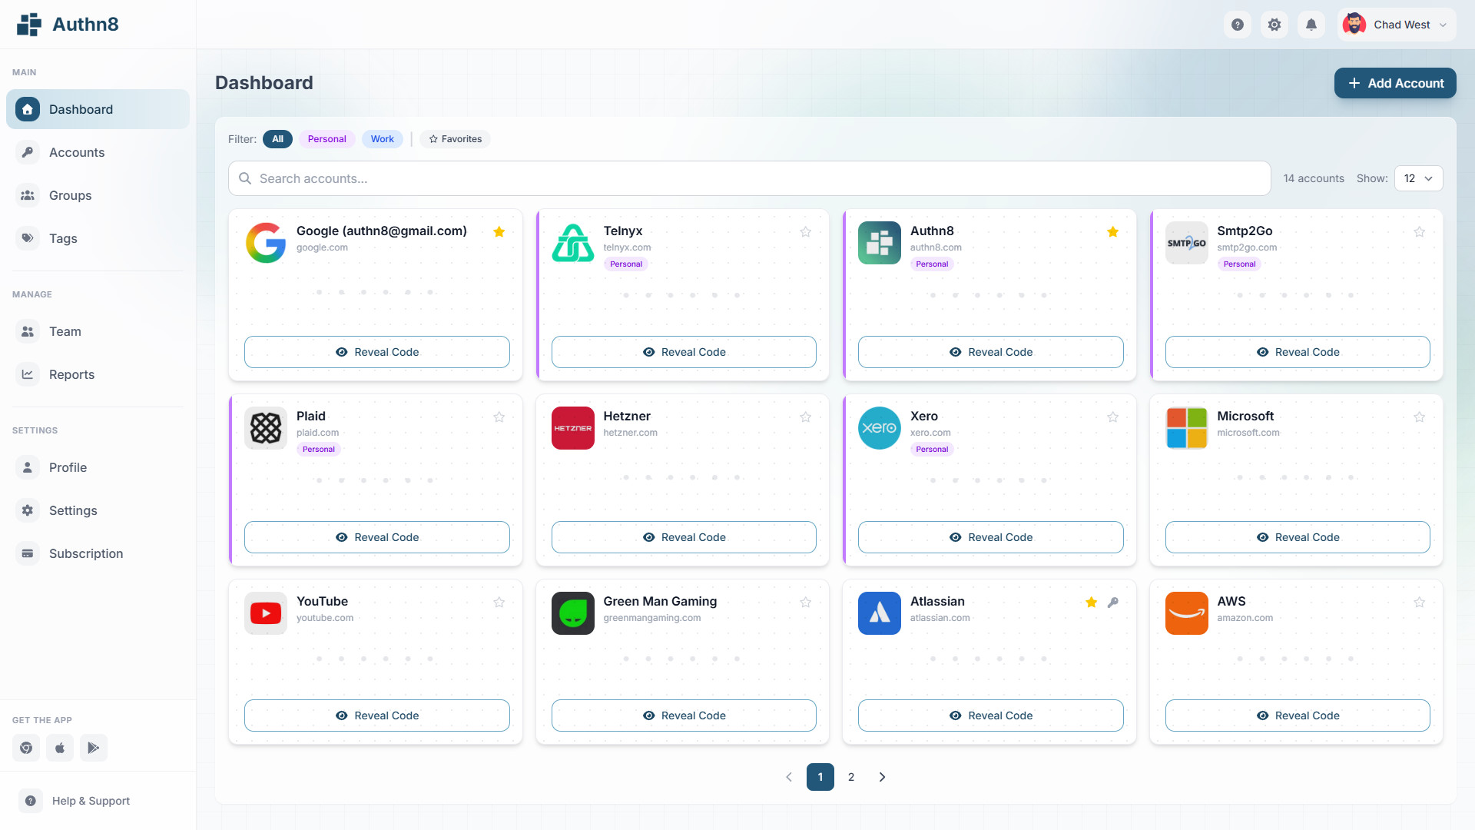Screen dimensions: 1475x830
Task: Mark Telnyx account as favorite
Action: [x=806, y=232]
